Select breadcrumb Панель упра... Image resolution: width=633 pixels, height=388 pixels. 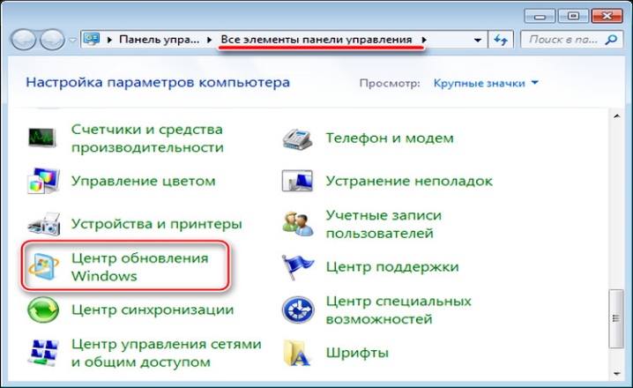pyautogui.click(x=159, y=40)
